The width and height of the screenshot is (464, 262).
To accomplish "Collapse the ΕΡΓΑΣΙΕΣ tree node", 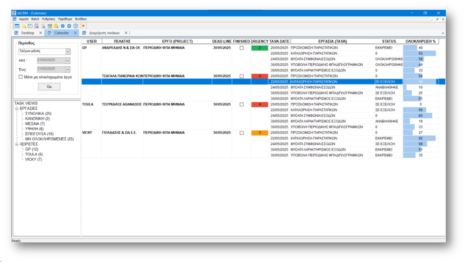I will pos(17,108).
